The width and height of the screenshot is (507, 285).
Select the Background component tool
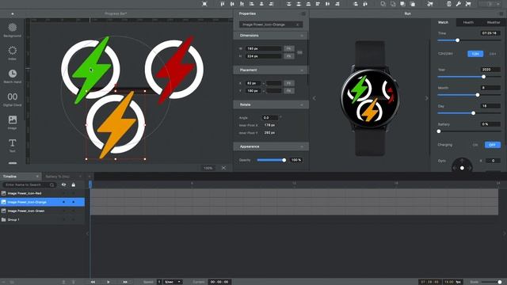pos(13,30)
